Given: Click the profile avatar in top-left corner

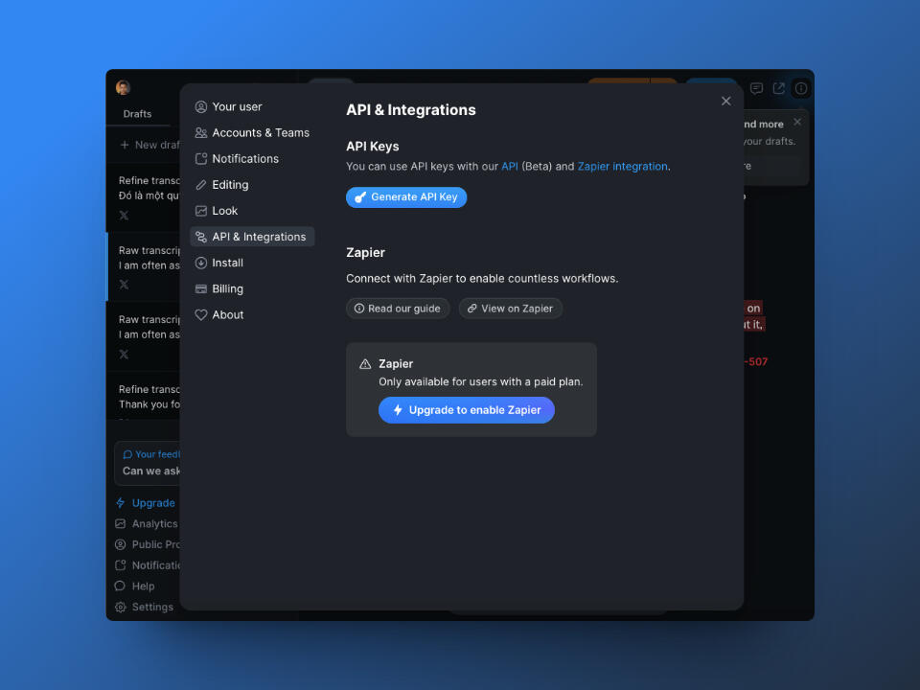Looking at the screenshot, I should 123,88.
